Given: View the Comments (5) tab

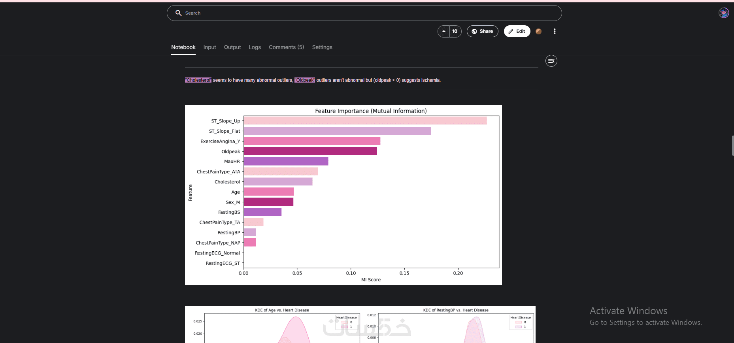Looking at the screenshot, I should [x=286, y=47].
